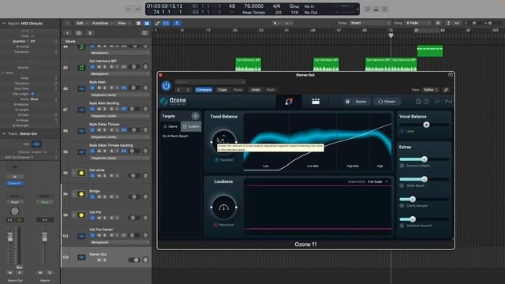
Task: Collapse the Track: Stereo Out inspector section
Action: pyautogui.click(x=4, y=133)
